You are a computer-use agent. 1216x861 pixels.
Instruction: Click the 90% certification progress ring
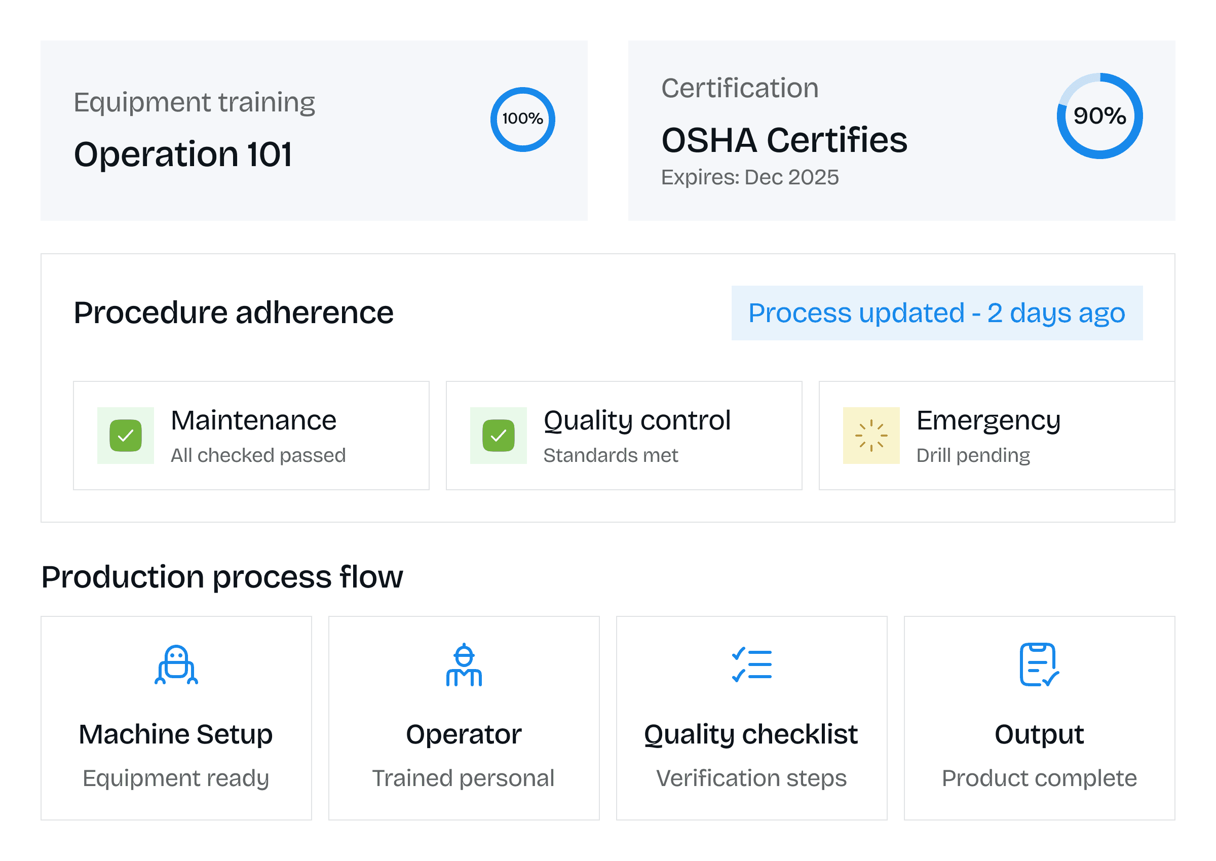point(1099,116)
